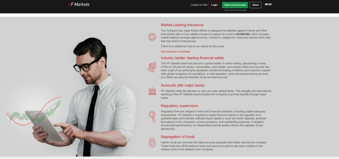The height and width of the screenshot is (159, 339).
Task: Click the magnifying glass regulatory icon
Action: pyautogui.click(x=152, y=116)
